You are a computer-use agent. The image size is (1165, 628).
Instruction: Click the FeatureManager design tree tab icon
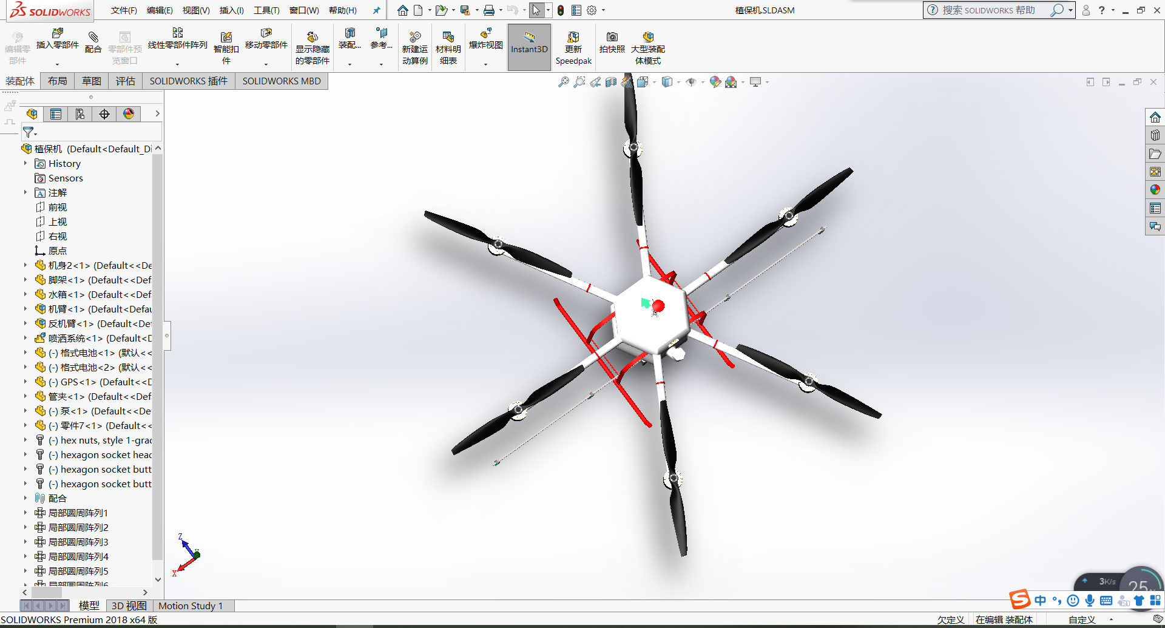point(32,114)
